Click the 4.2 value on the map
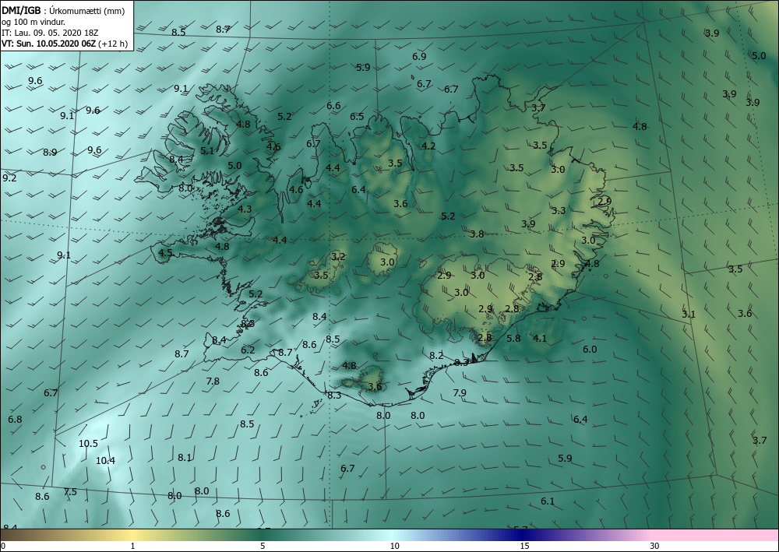The width and height of the screenshot is (779, 552). 428,146
